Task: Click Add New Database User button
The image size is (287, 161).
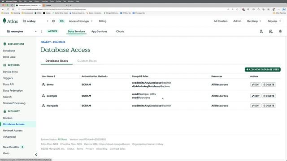Action: [263, 70]
